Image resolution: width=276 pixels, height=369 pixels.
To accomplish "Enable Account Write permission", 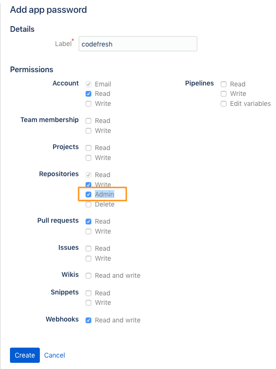I will click(x=88, y=104).
